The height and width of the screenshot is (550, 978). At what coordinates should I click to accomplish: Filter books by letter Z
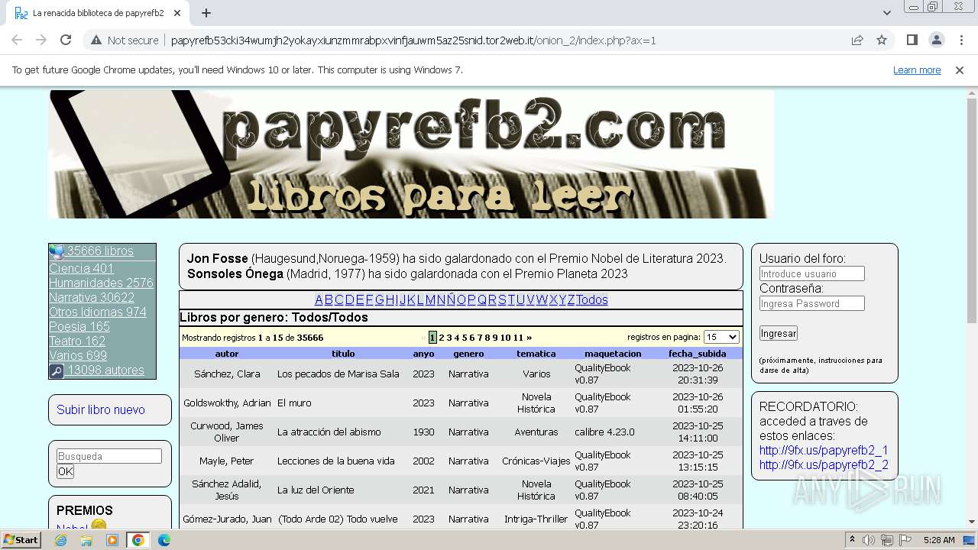pyautogui.click(x=571, y=300)
